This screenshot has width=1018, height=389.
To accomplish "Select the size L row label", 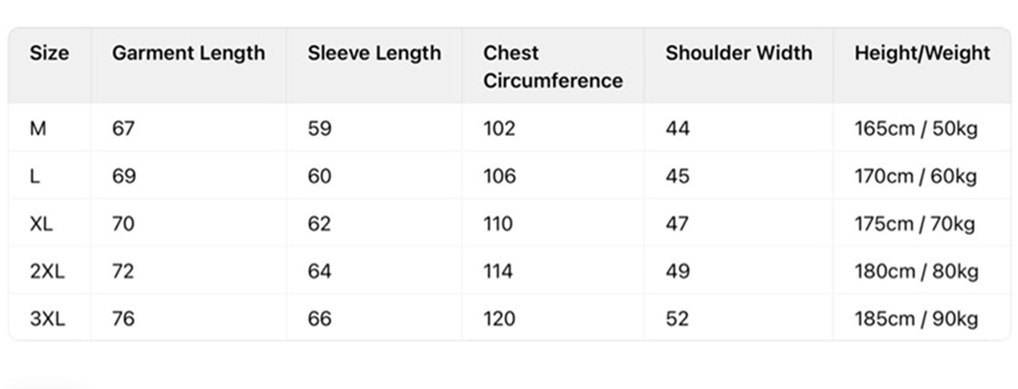I will click(35, 176).
